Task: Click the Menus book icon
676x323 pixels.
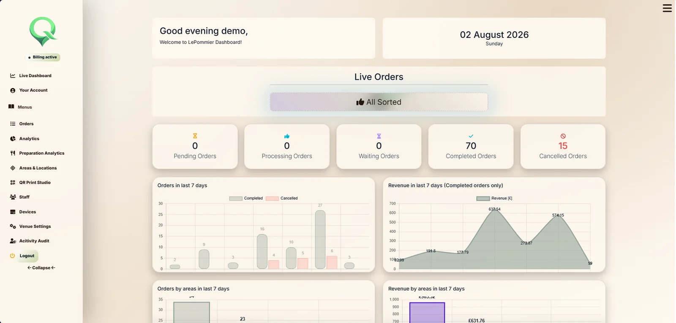Action: coord(11,107)
